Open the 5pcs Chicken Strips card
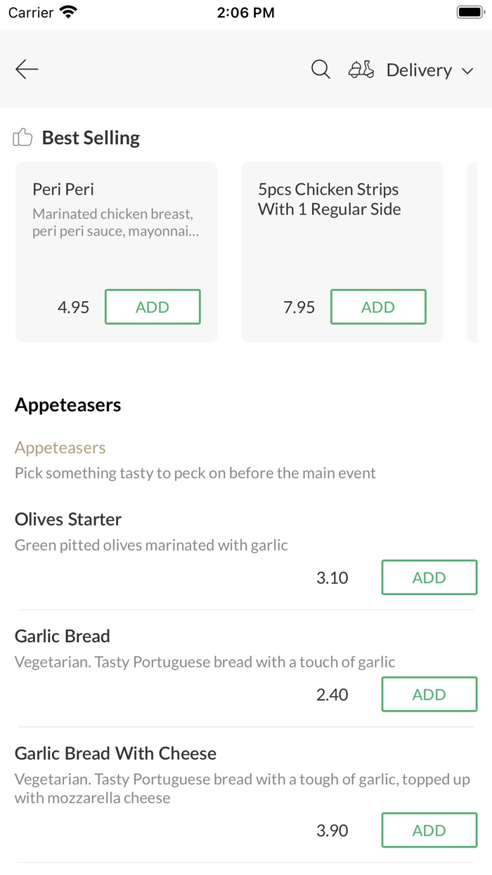Image resolution: width=492 pixels, height=875 pixels. [x=342, y=211]
